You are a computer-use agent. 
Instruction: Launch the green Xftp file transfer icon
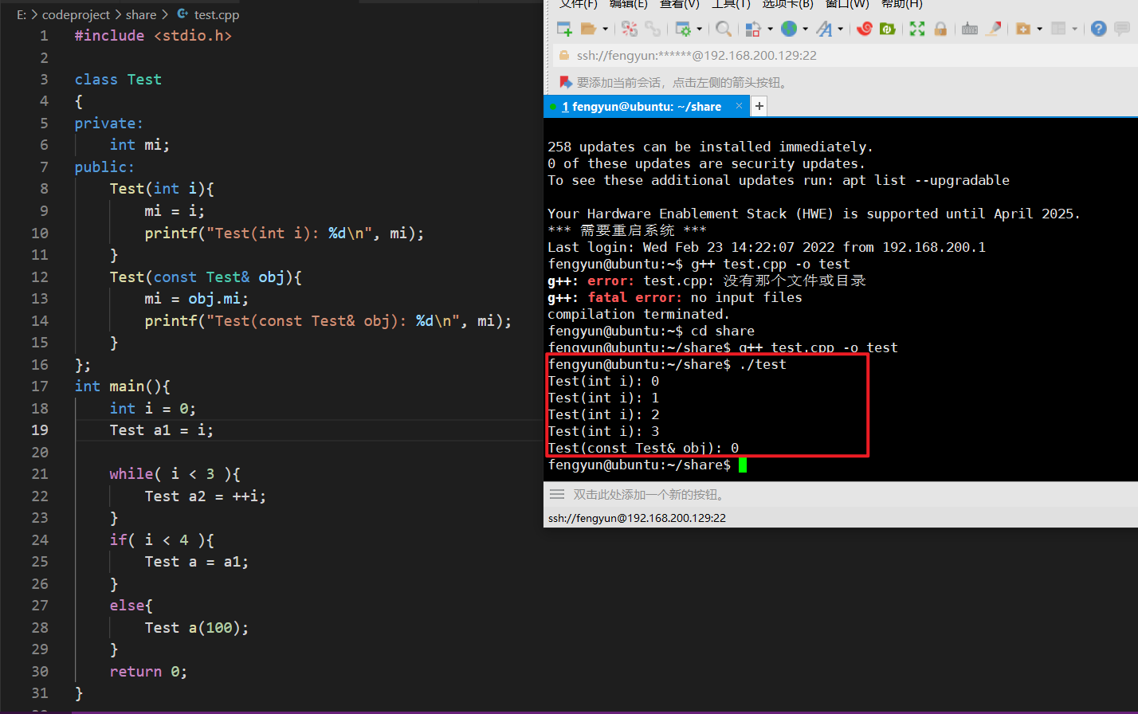(888, 29)
